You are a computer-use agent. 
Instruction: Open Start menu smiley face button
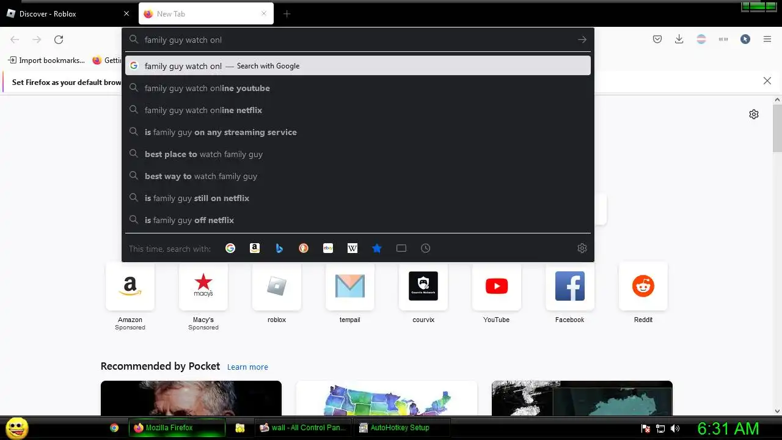pos(17,428)
